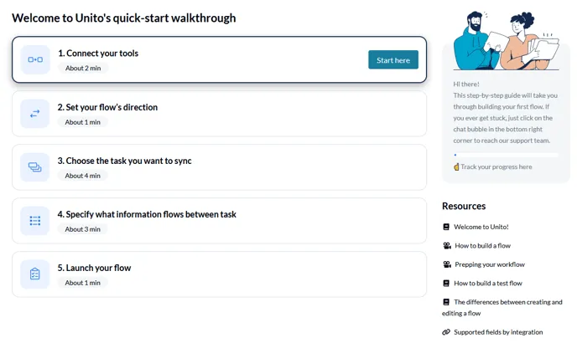Click the field mapping list icon
Screen dimensions: 577x348
click(35, 221)
